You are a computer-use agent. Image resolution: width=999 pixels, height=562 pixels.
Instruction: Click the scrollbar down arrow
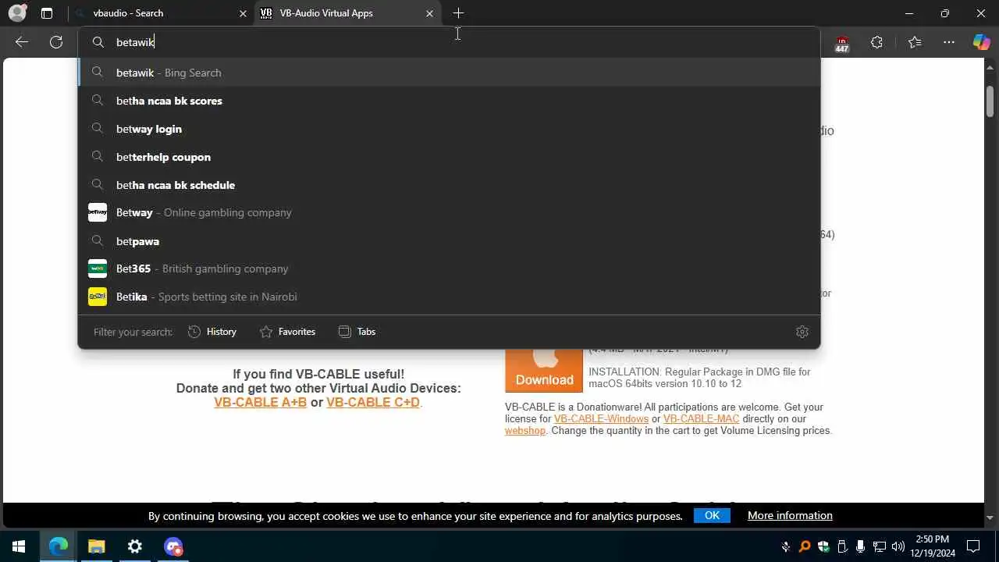pyautogui.click(x=990, y=518)
